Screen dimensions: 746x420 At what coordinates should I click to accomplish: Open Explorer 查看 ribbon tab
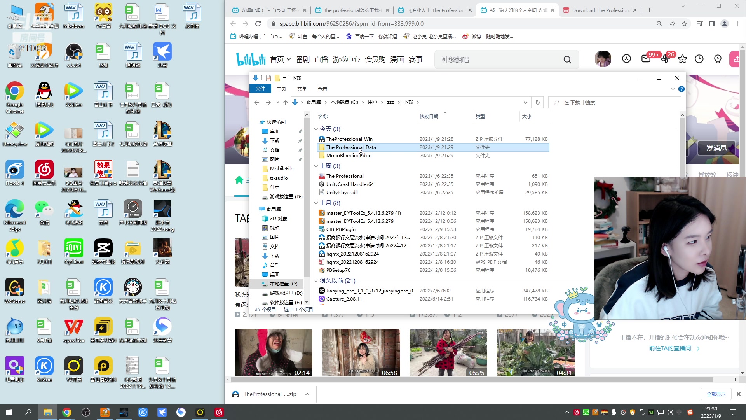coord(322,89)
